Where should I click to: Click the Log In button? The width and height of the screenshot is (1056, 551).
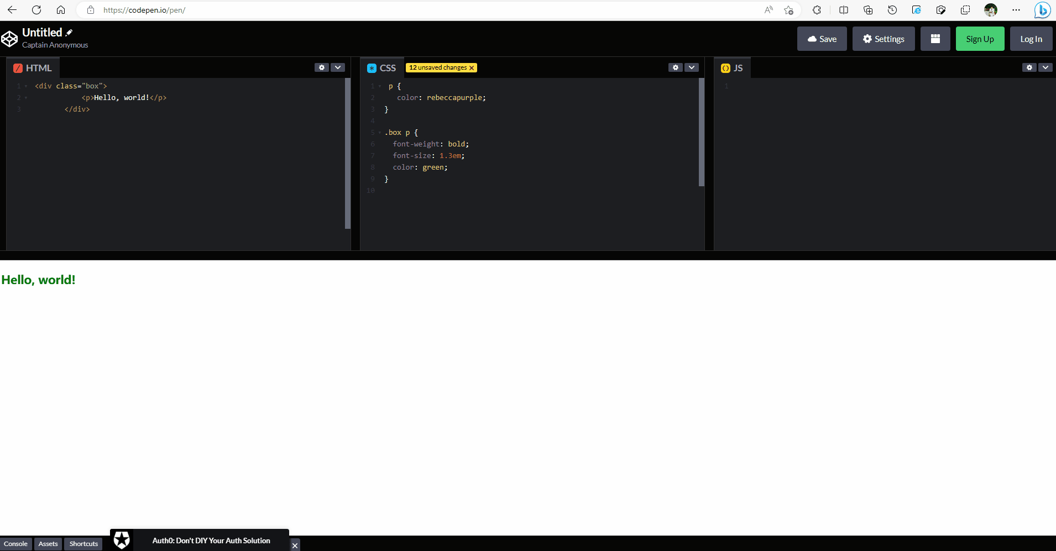1031,39
